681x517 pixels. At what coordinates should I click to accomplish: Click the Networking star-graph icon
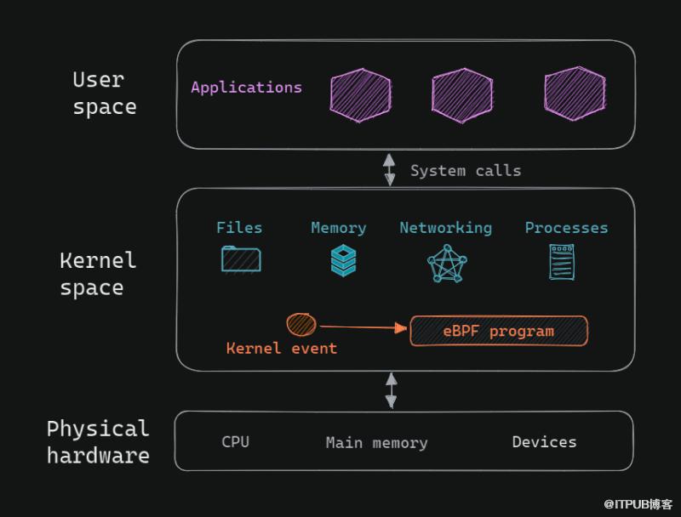coord(447,264)
